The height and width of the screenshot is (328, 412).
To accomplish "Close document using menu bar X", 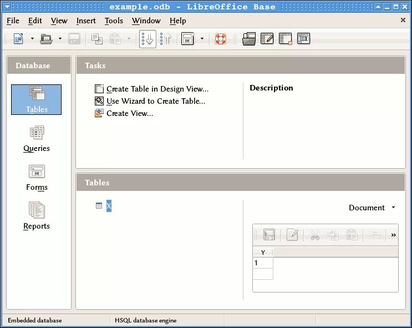I will 403,20.
